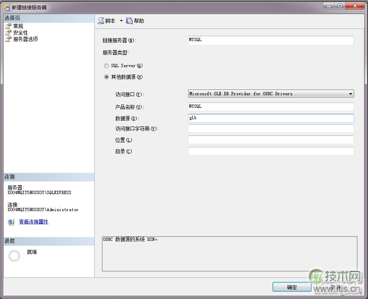Click the X0O4MQIY5NOSXOY\SQLEXPRESS server text

(x=39, y=192)
